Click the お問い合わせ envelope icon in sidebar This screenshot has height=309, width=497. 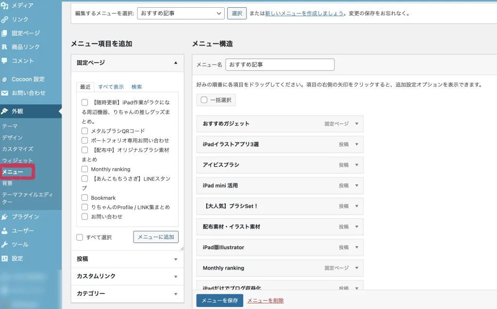4,93
